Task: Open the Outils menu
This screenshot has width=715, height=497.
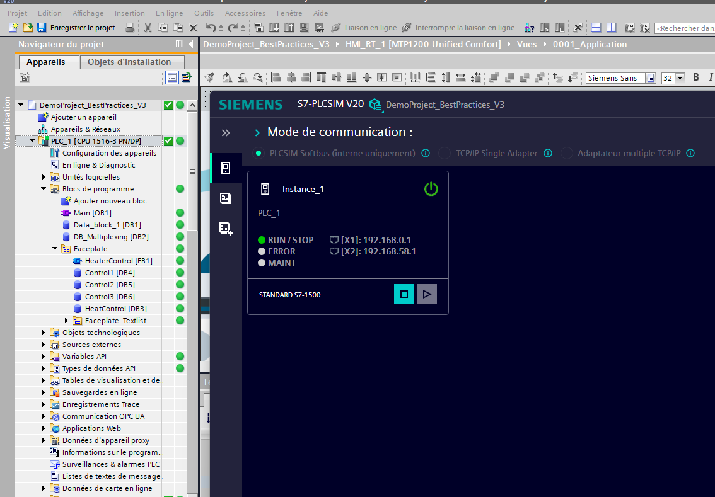Action: 204,13
